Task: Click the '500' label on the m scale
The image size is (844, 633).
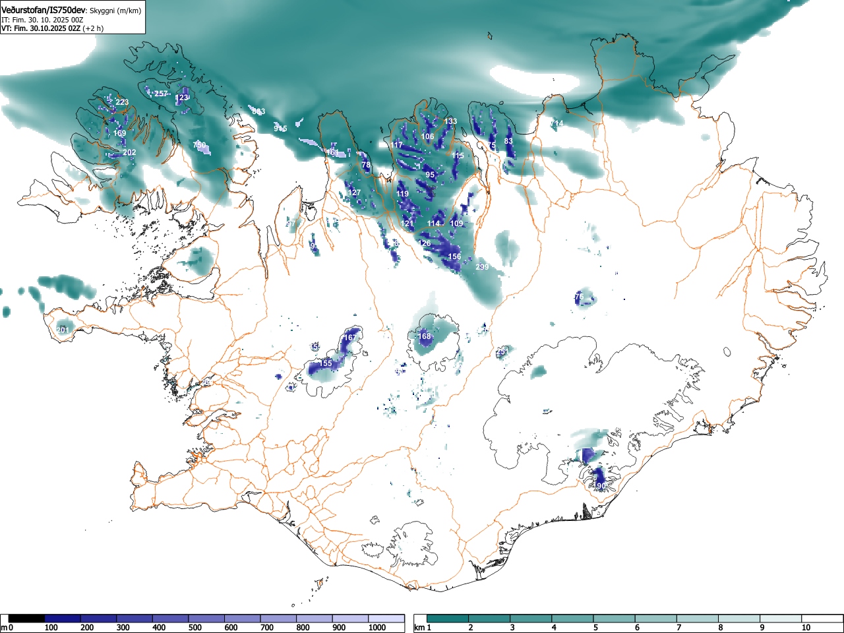Action: coord(195,628)
